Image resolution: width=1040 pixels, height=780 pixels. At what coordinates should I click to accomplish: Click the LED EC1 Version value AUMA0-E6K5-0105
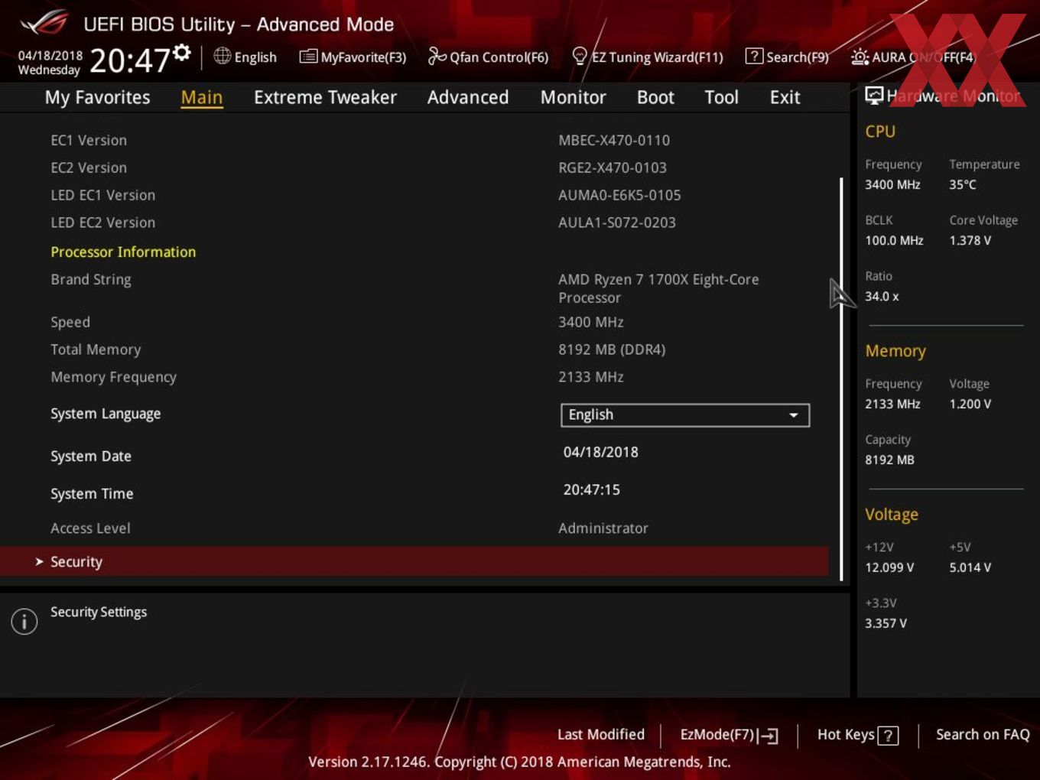point(619,195)
